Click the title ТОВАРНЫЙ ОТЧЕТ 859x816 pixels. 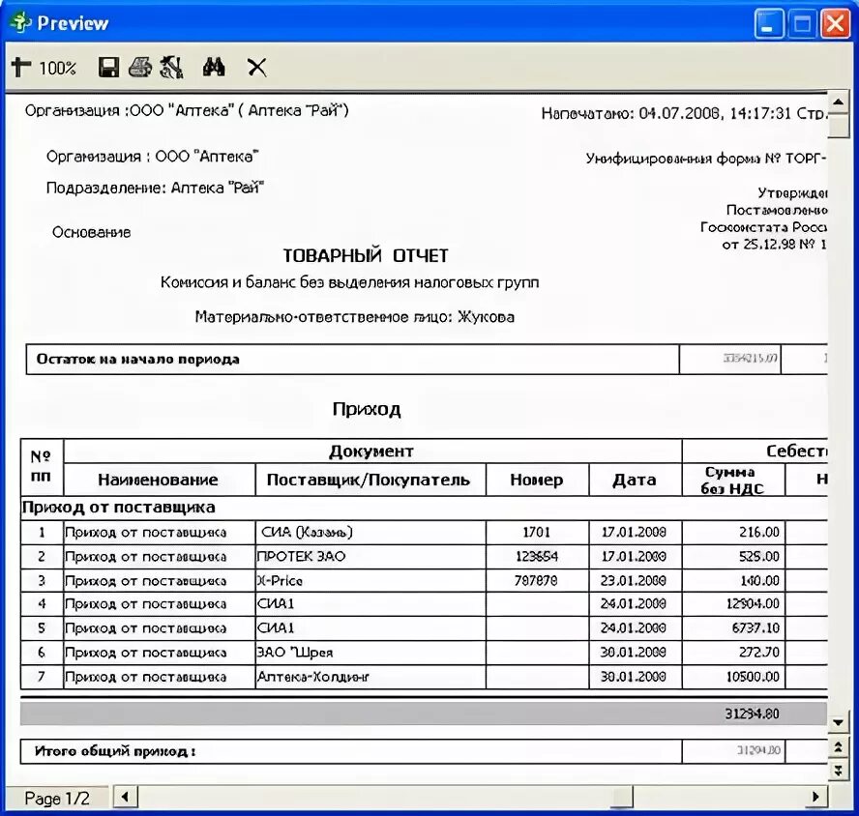pyautogui.click(x=366, y=256)
